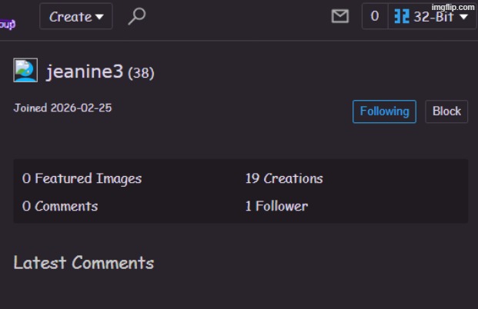Toggle the Following button
The height and width of the screenshot is (309, 478).
point(384,111)
